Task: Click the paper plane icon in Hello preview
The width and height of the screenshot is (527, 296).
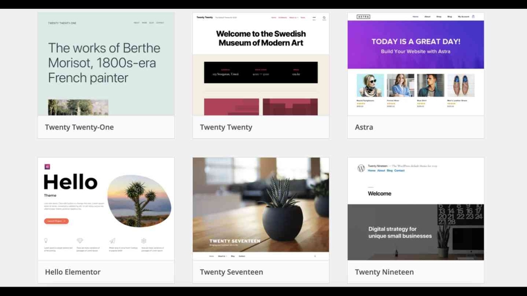Action: click(112, 241)
